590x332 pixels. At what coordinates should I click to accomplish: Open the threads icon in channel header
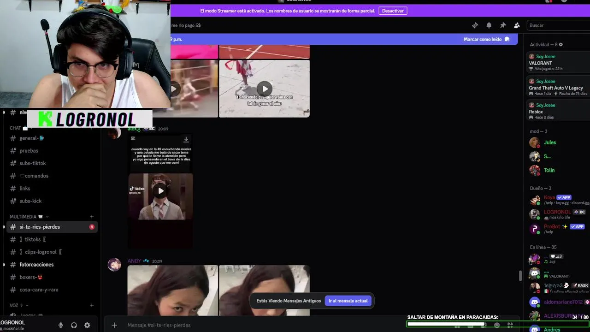click(475, 25)
